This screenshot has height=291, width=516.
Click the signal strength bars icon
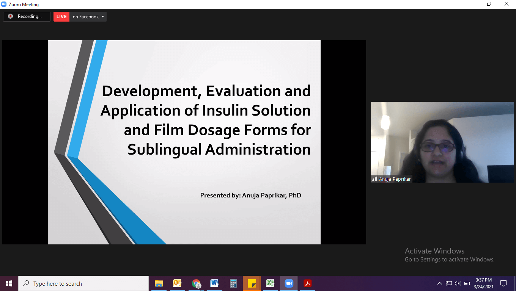(374, 179)
